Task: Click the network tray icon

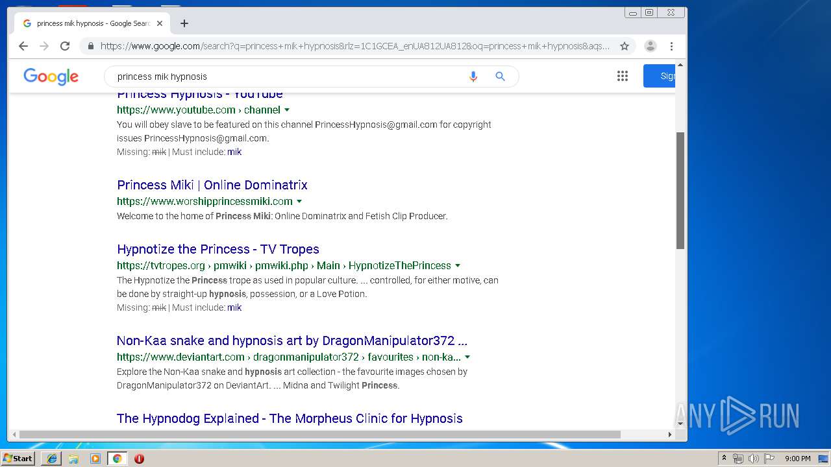Action: 738,459
